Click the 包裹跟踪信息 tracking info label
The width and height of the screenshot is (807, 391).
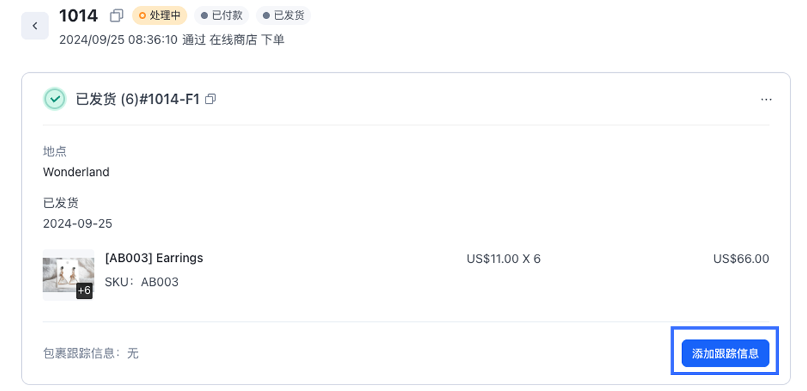81,353
